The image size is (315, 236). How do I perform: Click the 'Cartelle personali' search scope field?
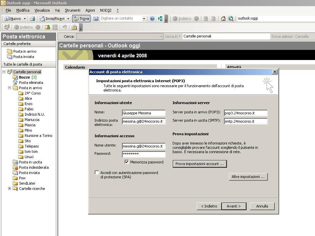click(x=226, y=36)
